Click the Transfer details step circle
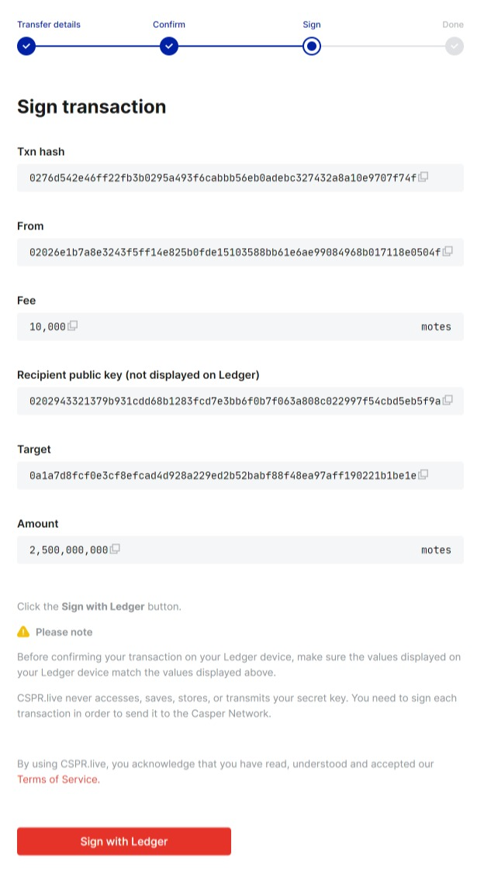The height and width of the screenshot is (886, 484). (26, 47)
